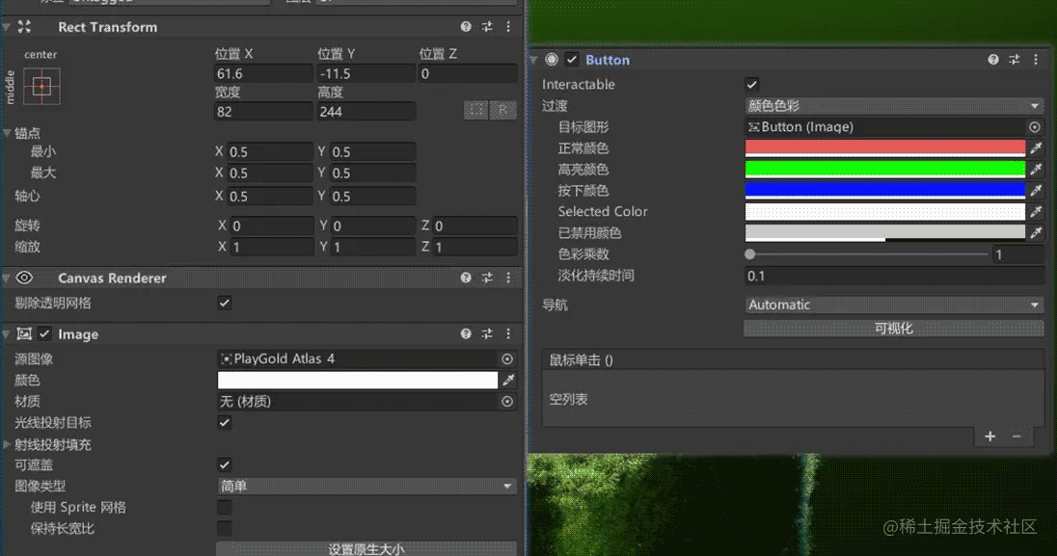Toggle the 剔除透明网格 checkbox
Screen dimensions: 1057x556
(224, 301)
